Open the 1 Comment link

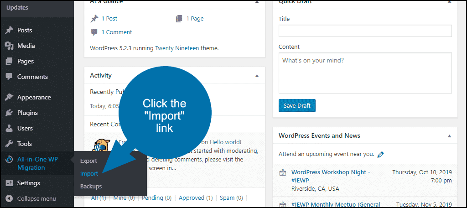[117, 32]
